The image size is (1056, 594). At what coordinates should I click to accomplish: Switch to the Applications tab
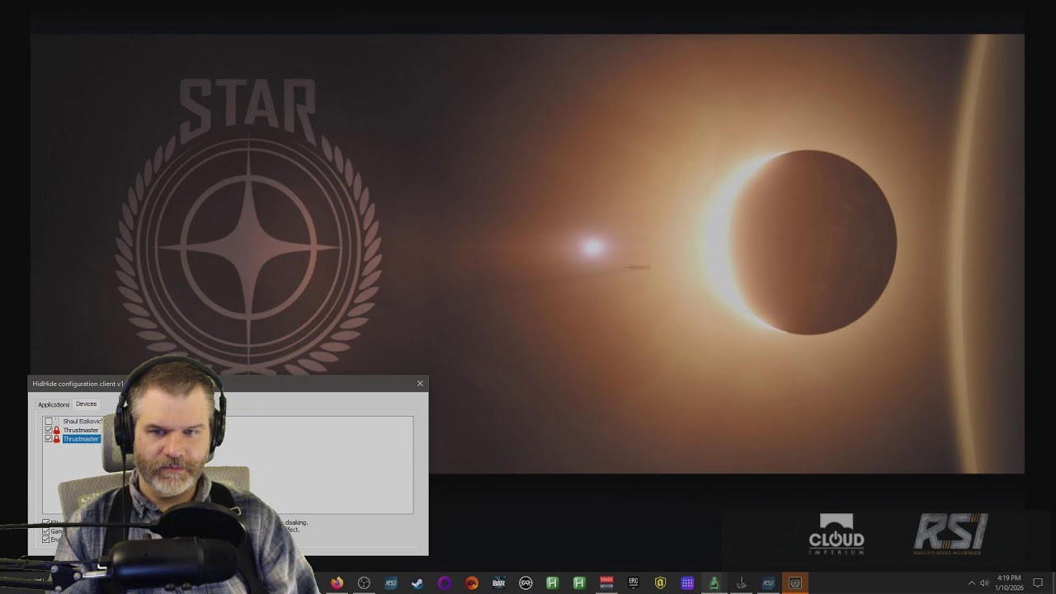(54, 404)
